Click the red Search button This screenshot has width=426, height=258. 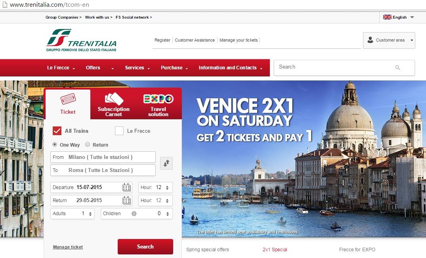pyautogui.click(x=145, y=247)
